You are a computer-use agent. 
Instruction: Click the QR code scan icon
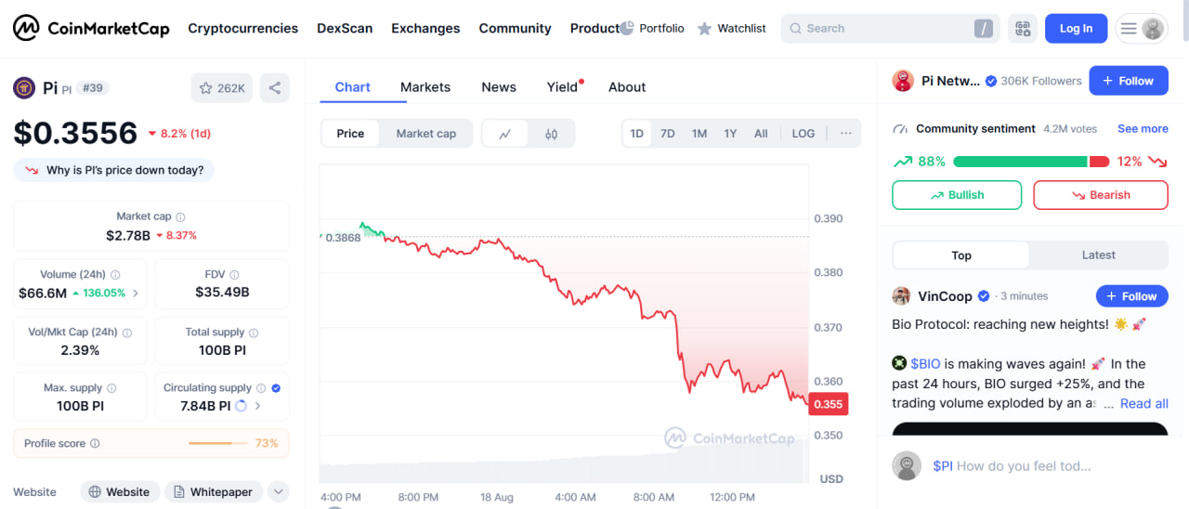[x=1023, y=29]
